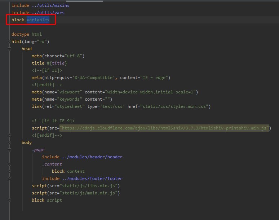Click the doctype keyword
The height and width of the screenshot is (220, 279).
[20, 34]
